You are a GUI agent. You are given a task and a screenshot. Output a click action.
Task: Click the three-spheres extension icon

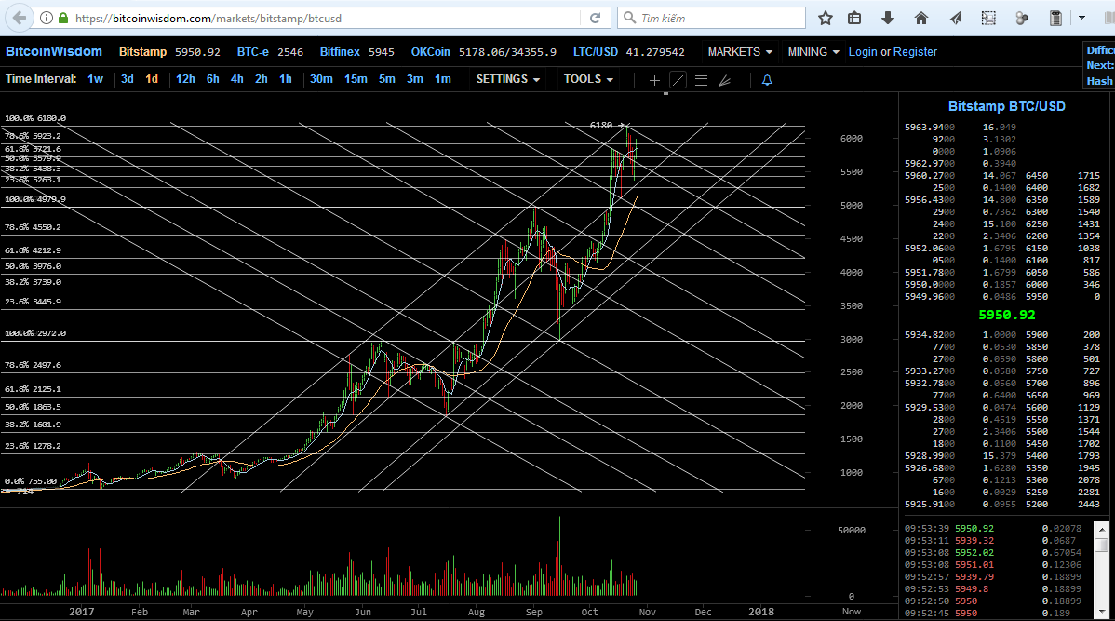click(x=1022, y=18)
